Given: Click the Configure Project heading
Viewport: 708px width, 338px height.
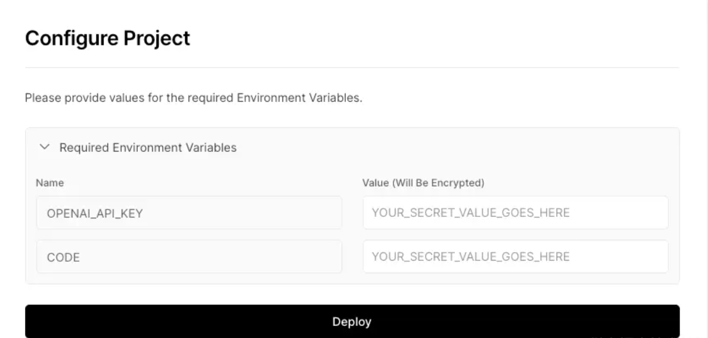Looking at the screenshot, I should (108, 38).
